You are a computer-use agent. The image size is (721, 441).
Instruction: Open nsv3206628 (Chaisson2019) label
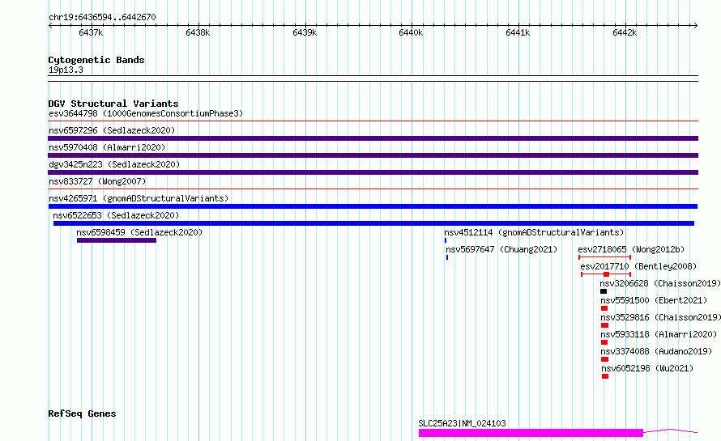tap(660, 283)
